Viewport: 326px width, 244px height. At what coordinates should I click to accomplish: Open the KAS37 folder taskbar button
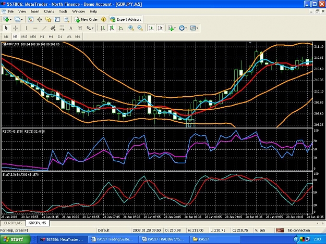(215, 239)
